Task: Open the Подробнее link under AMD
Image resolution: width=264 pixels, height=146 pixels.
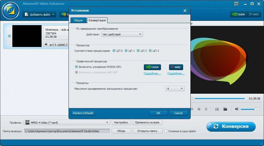Action: coord(176,73)
